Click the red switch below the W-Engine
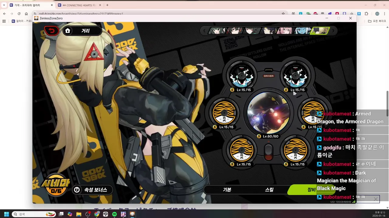This screenshot has width=389, height=218. tap(268, 152)
